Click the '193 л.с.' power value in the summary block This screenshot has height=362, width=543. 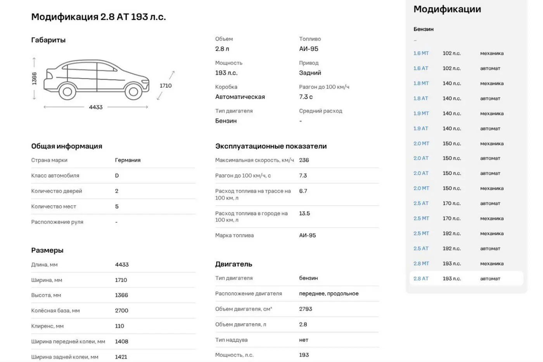(x=227, y=73)
